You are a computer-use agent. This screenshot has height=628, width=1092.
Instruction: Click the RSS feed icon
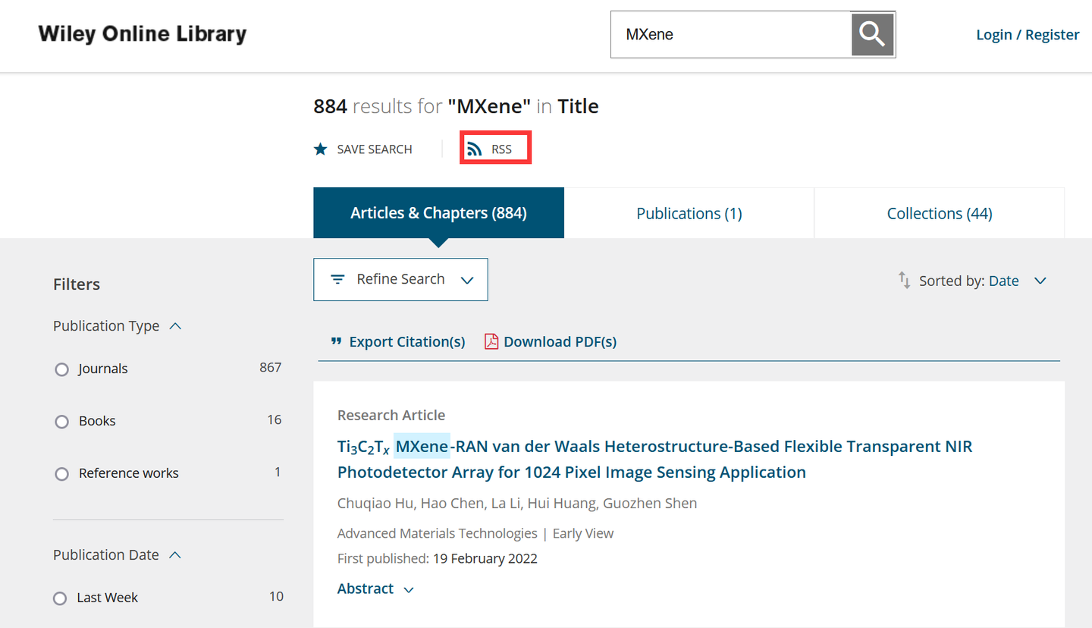475,149
